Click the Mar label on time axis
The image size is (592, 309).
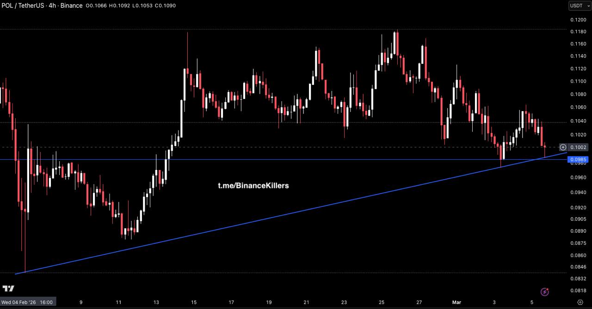tap(456, 302)
